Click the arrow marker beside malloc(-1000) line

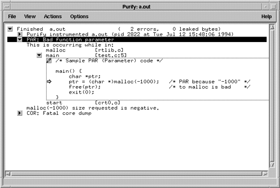click(x=49, y=82)
